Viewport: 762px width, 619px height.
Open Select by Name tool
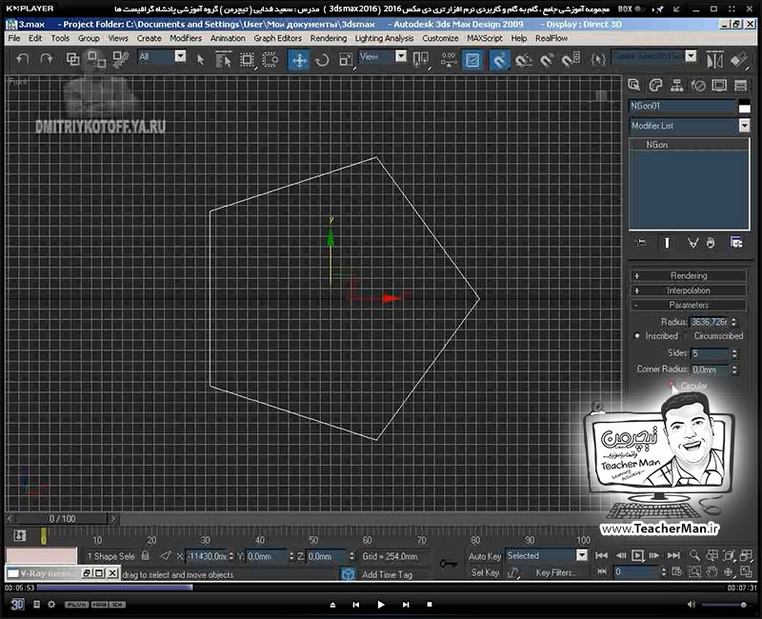(x=224, y=60)
